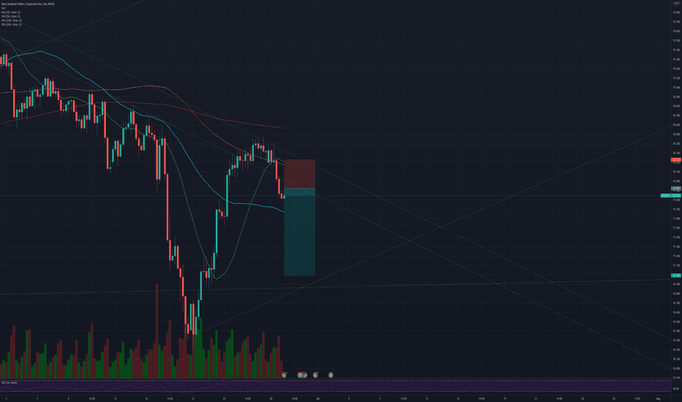682x402 pixels.
Task: Select the MA (50, close, 0) legend
Action: tap(11, 16)
